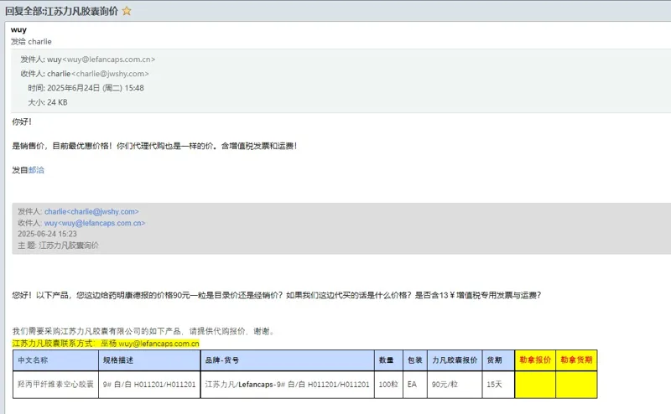Viewport: 671px width, 414px height.
Task: Open charlie@jwshy.com sender link in quoted header
Action: pyautogui.click(x=91, y=211)
